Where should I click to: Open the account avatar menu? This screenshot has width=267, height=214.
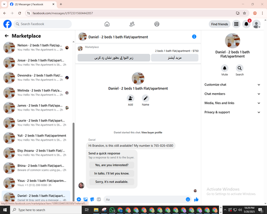(256, 24)
